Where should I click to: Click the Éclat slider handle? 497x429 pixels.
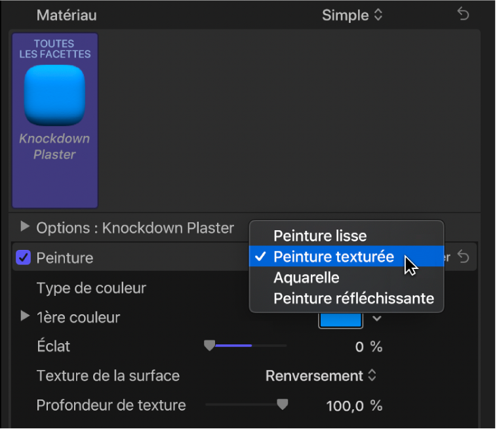coord(209,345)
